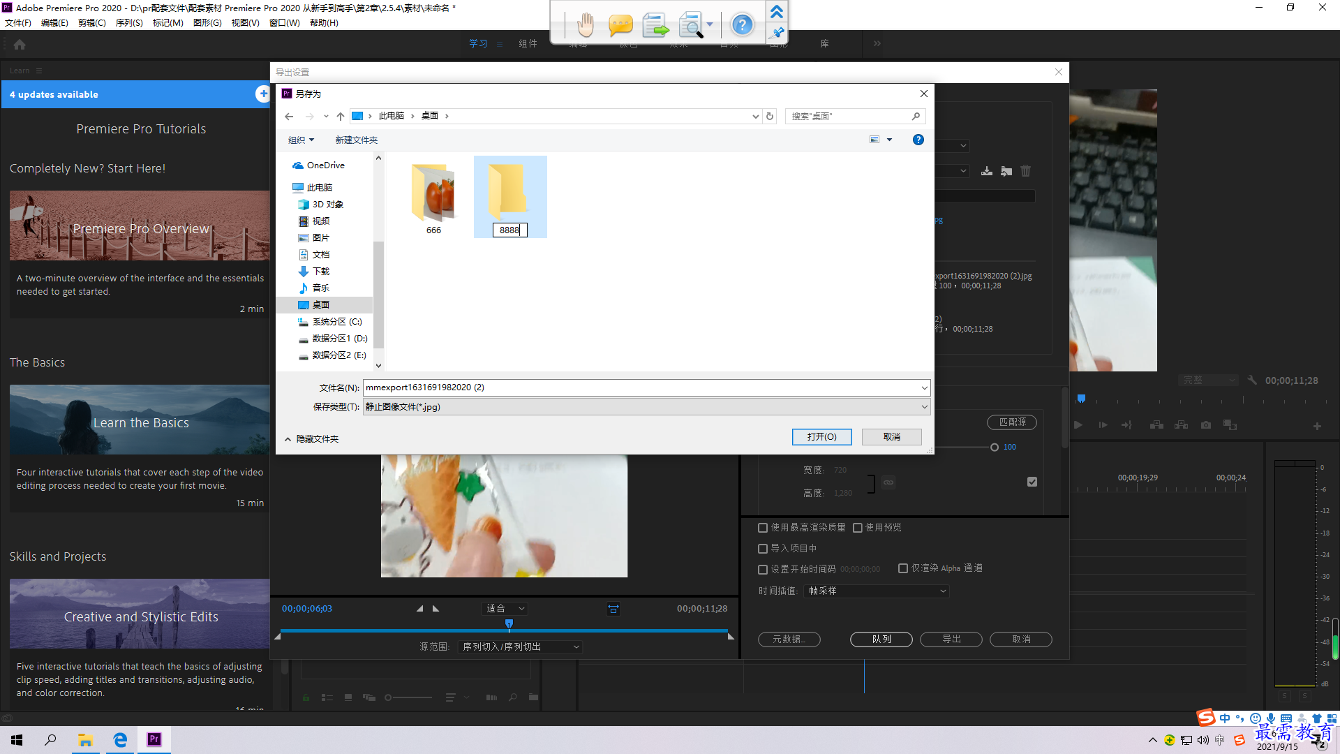Expand the file name combo box

tap(925, 387)
